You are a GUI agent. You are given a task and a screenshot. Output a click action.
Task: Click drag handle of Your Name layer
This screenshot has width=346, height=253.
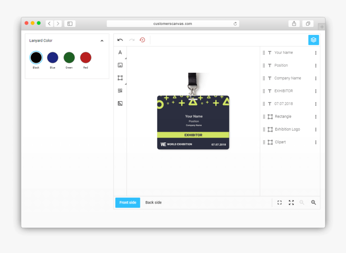264,53
